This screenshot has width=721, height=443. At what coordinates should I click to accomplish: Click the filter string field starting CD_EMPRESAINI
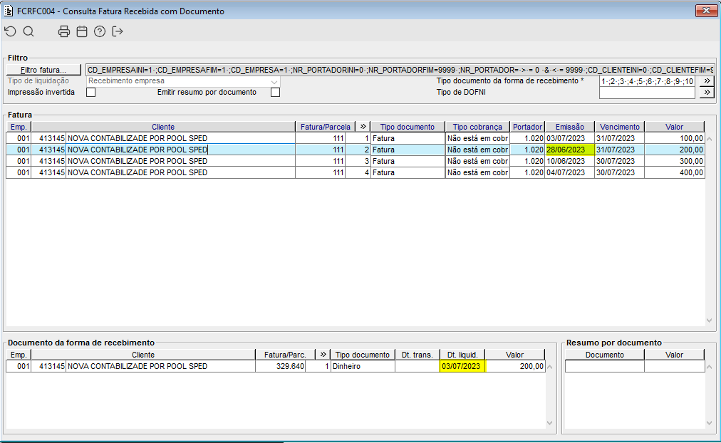400,70
